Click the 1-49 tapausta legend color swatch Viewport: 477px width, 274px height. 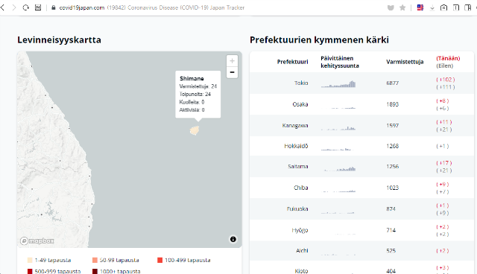pos(30,260)
